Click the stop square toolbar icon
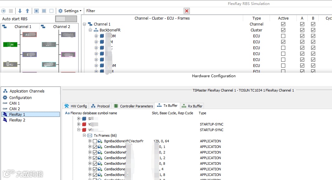The image size is (332, 180). (11, 11)
